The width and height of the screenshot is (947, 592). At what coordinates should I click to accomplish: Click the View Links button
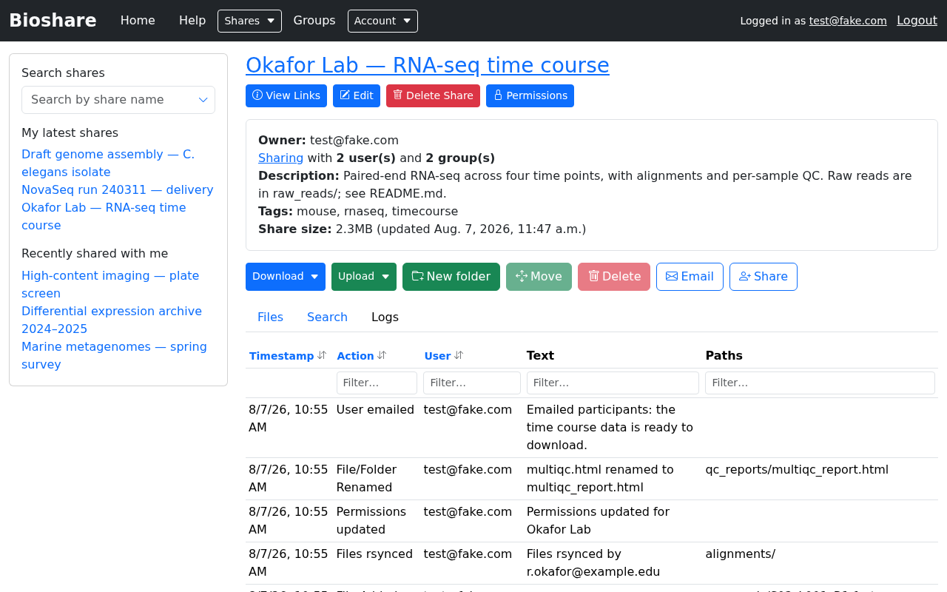click(x=286, y=95)
